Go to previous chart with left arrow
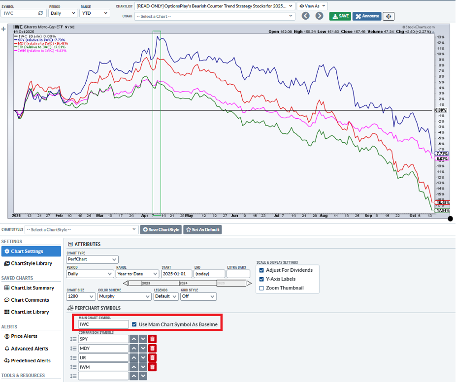Viewport: 456px width, 382px height. (x=305, y=16)
